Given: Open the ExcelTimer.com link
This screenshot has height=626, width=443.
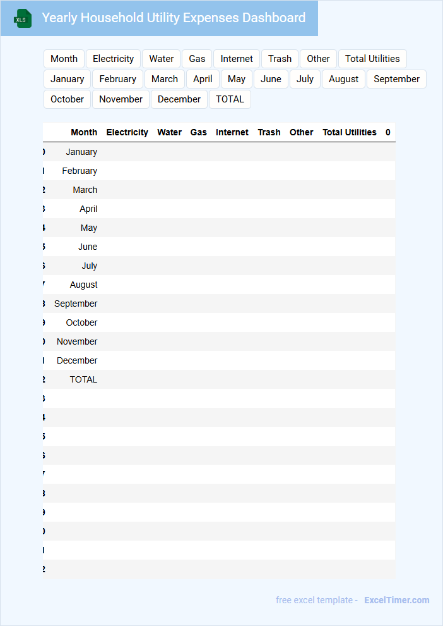Looking at the screenshot, I should tap(397, 600).
